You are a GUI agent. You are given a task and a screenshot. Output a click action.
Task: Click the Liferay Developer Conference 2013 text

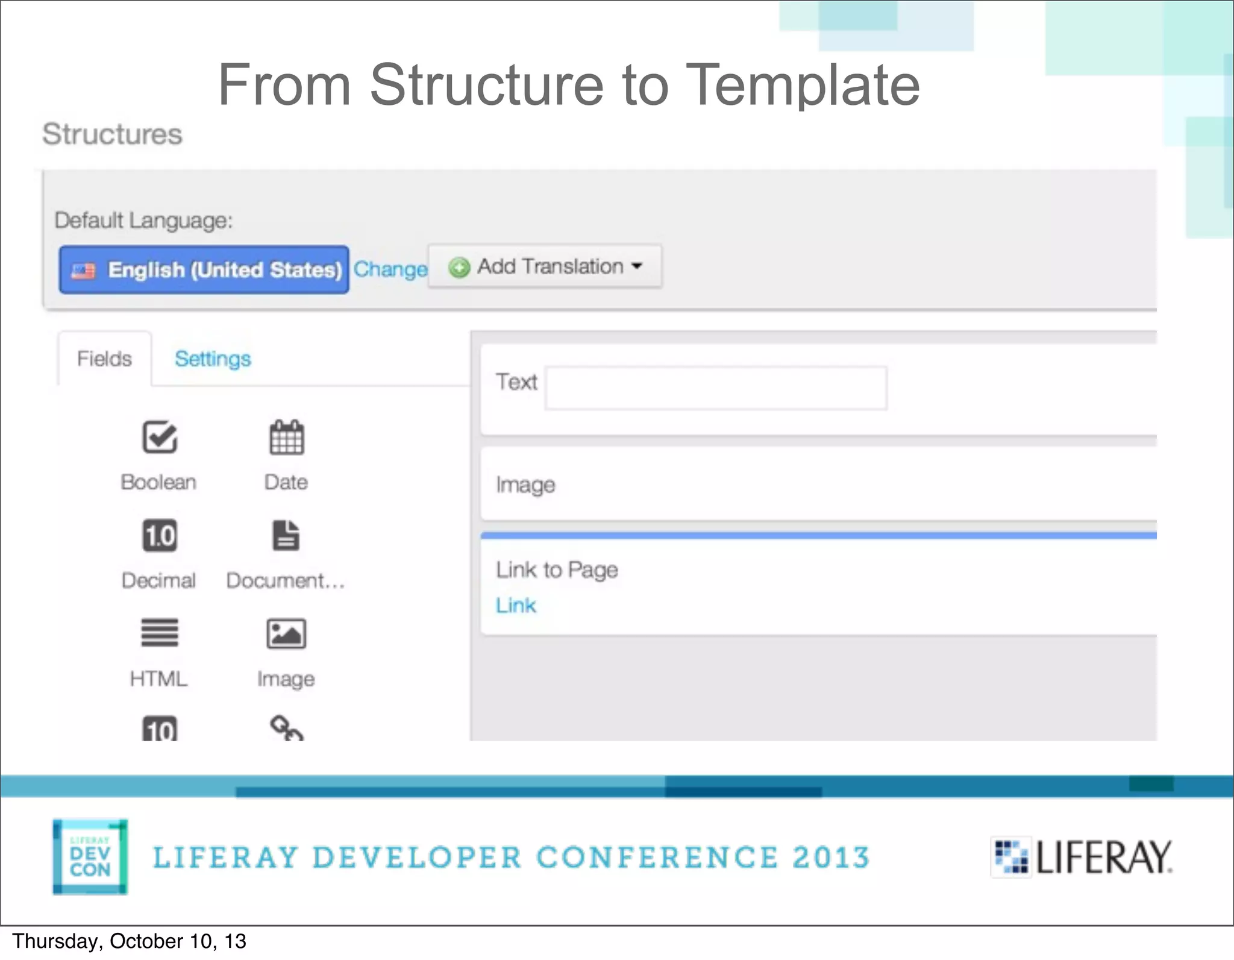click(512, 857)
